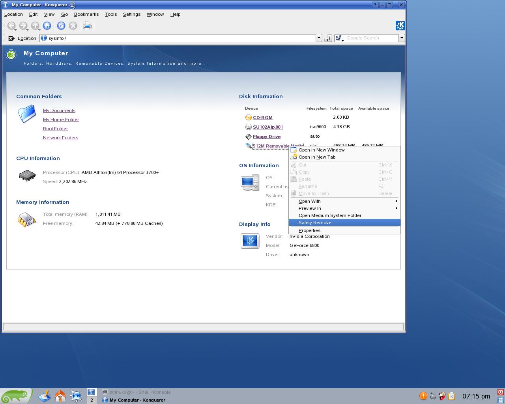505x404 pixels.
Task: Open the SU102AIp.001 device link
Action: 268,127
